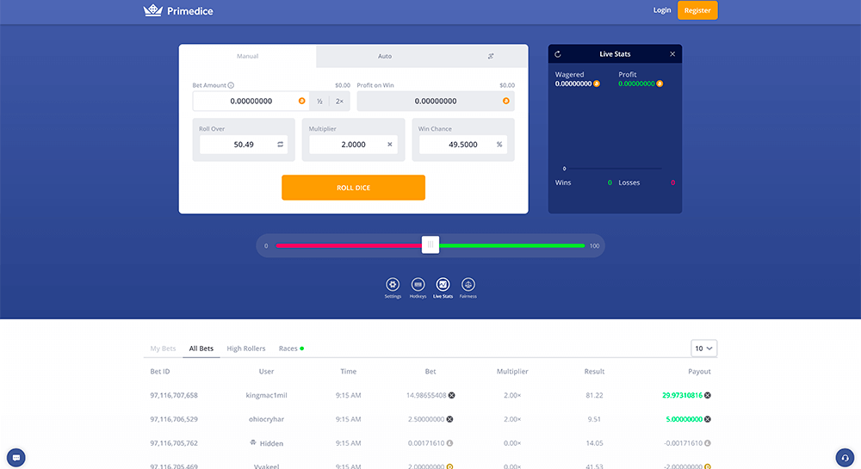
Task: Open the Settings gear icon
Action: [x=393, y=284]
